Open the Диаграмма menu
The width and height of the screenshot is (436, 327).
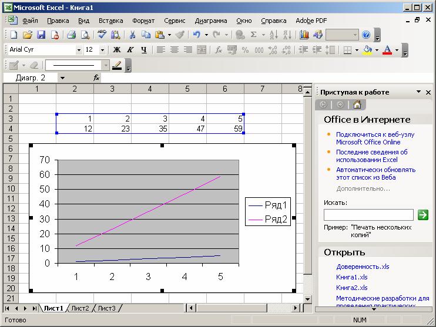click(211, 21)
